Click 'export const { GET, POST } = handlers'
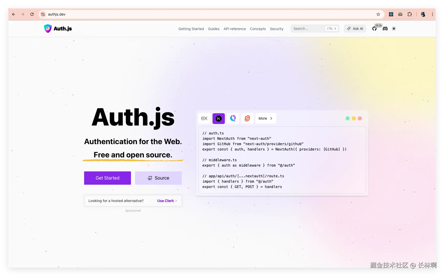The width and height of the screenshot is (444, 276). (x=242, y=187)
